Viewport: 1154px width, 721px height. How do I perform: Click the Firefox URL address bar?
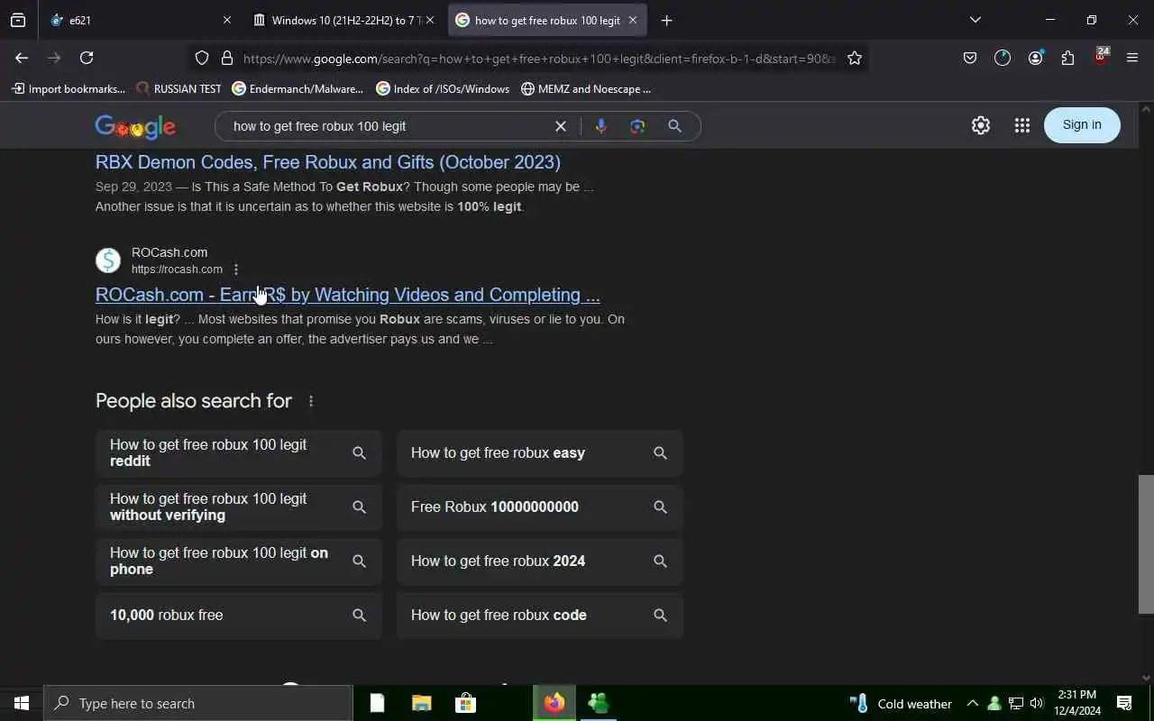pos(539,59)
